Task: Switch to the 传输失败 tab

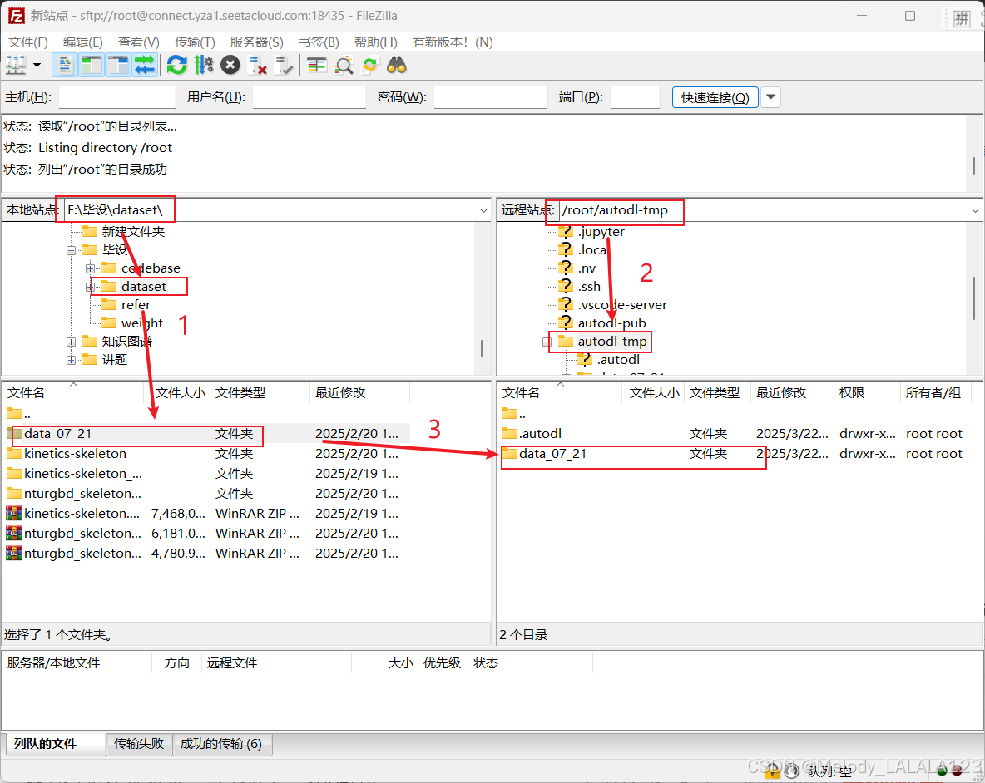Action: (x=139, y=744)
